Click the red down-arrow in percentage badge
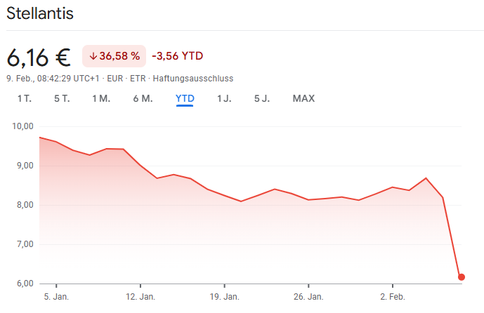 [x=93, y=56]
